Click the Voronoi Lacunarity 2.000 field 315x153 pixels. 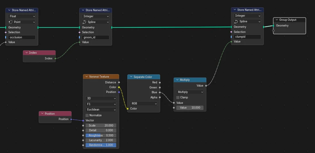101,140
